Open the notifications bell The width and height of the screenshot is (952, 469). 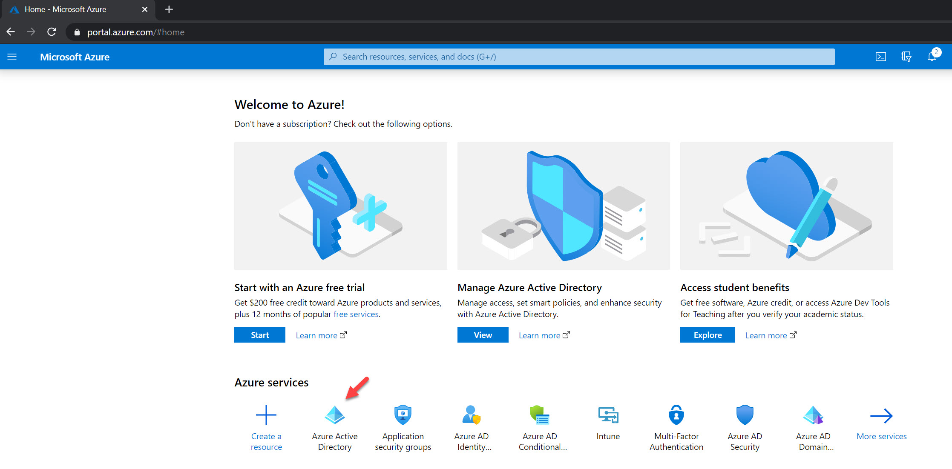[x=932, y=56]
